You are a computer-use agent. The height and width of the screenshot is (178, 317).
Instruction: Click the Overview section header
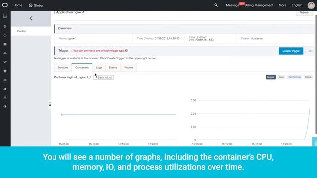(184, 29)
